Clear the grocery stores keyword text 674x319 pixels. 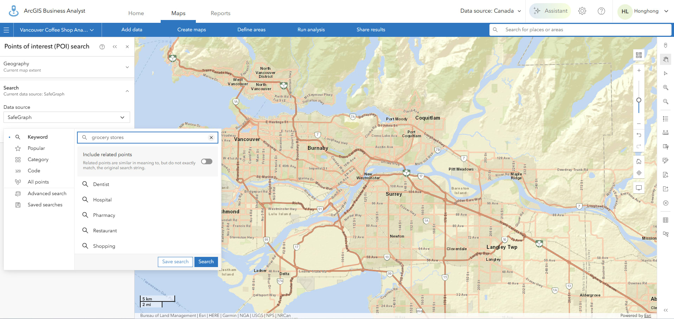click(x=211, y=138)
